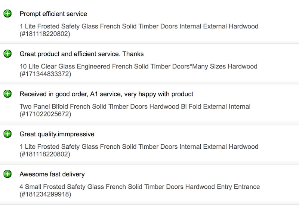Click item number #181118220802 under "Great quality.immpressive"

[45, 154]
